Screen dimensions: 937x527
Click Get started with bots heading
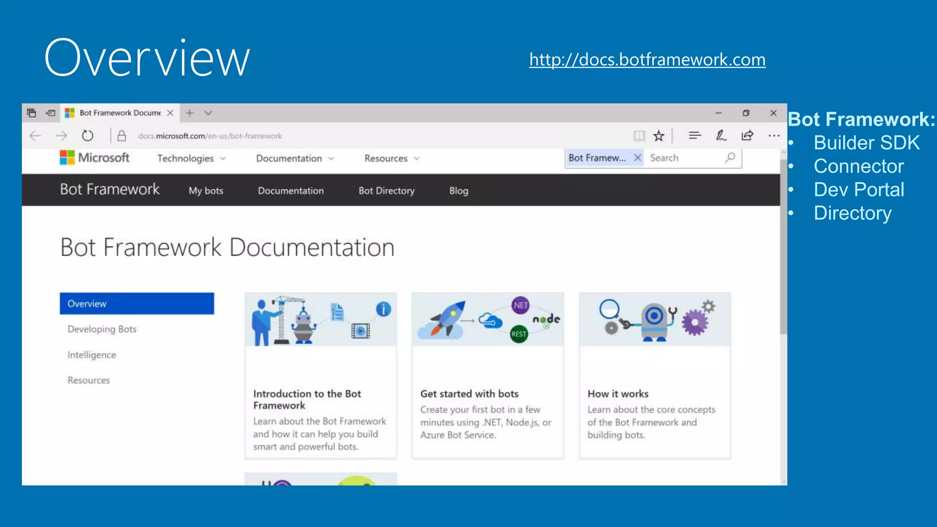[469, 394]
